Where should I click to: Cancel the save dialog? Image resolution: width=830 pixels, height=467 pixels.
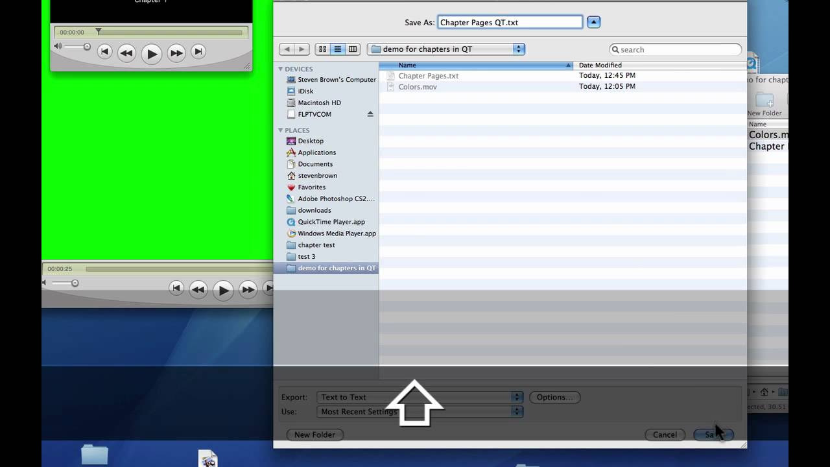[665, 435]
